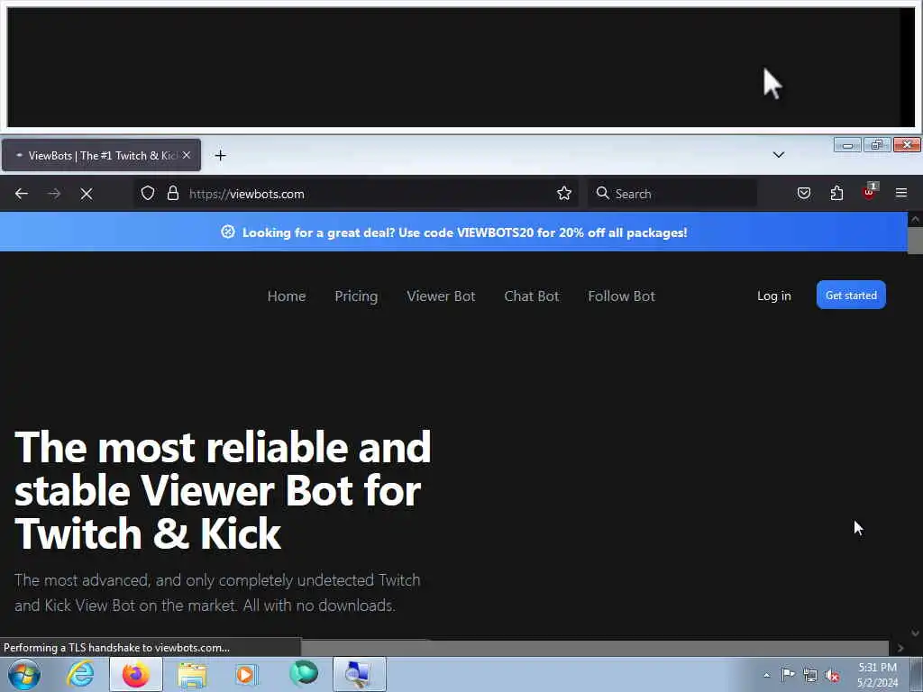The image size is (923, 692).
Task: Open the Chat Bot navigation link
Action: (x=532, y=296)
